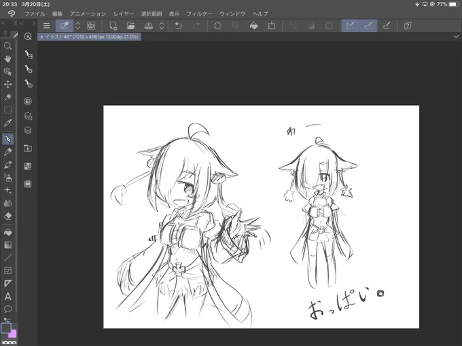Click the Scale/Rotate transform icon
462x346 pixels.
(272, 26)
